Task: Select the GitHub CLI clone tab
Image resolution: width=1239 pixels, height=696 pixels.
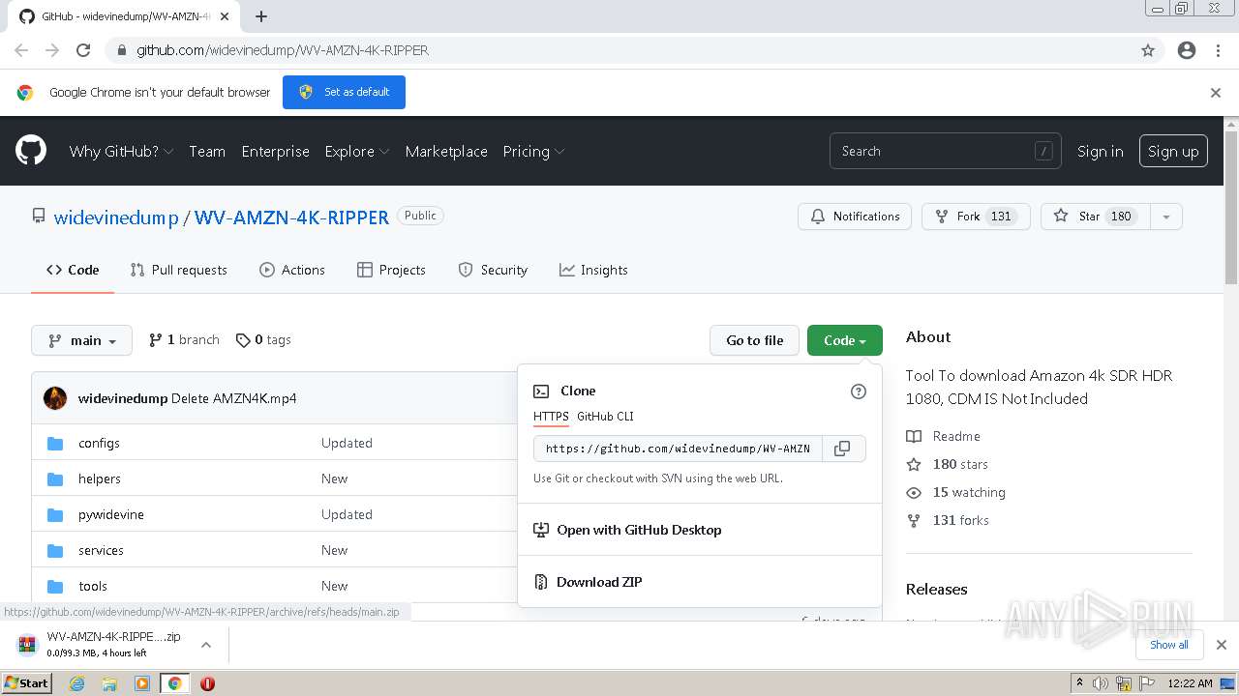Action: click(605, 417)
